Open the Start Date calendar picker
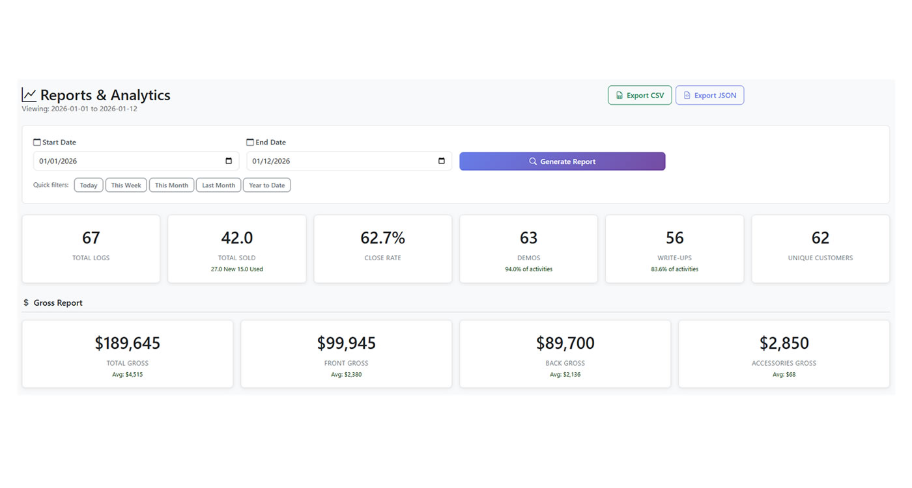Image resolution: width=912 pixels, height=488 pixels. pyautogui.click(x=228, y=161)
